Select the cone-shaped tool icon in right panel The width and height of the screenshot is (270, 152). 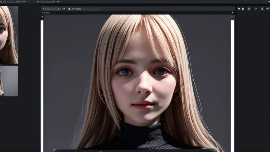(262, 9)
